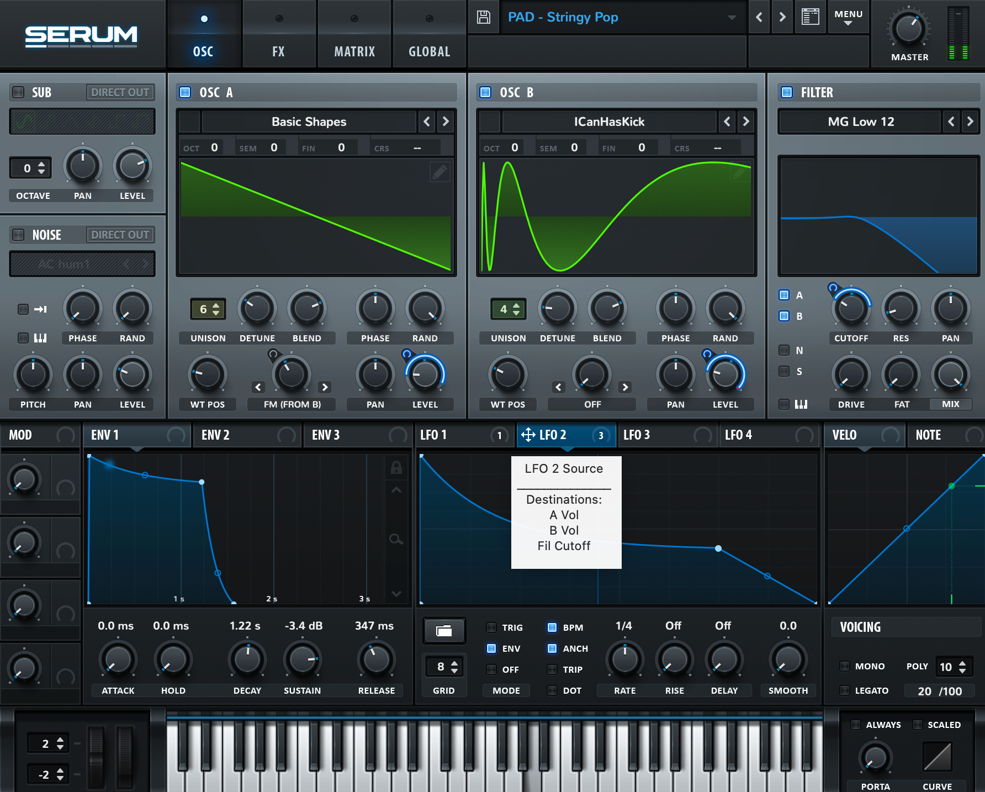Click SUB DIRECT OUT button
Viewport: 985px width, 792px height.
point(120,92)
